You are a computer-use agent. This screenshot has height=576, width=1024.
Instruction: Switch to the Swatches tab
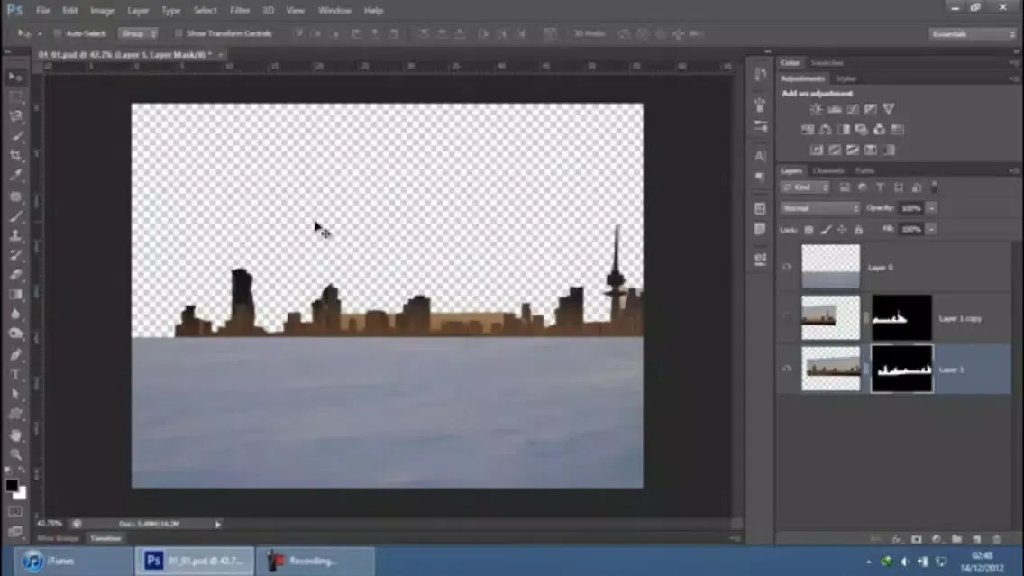(827, 63)
